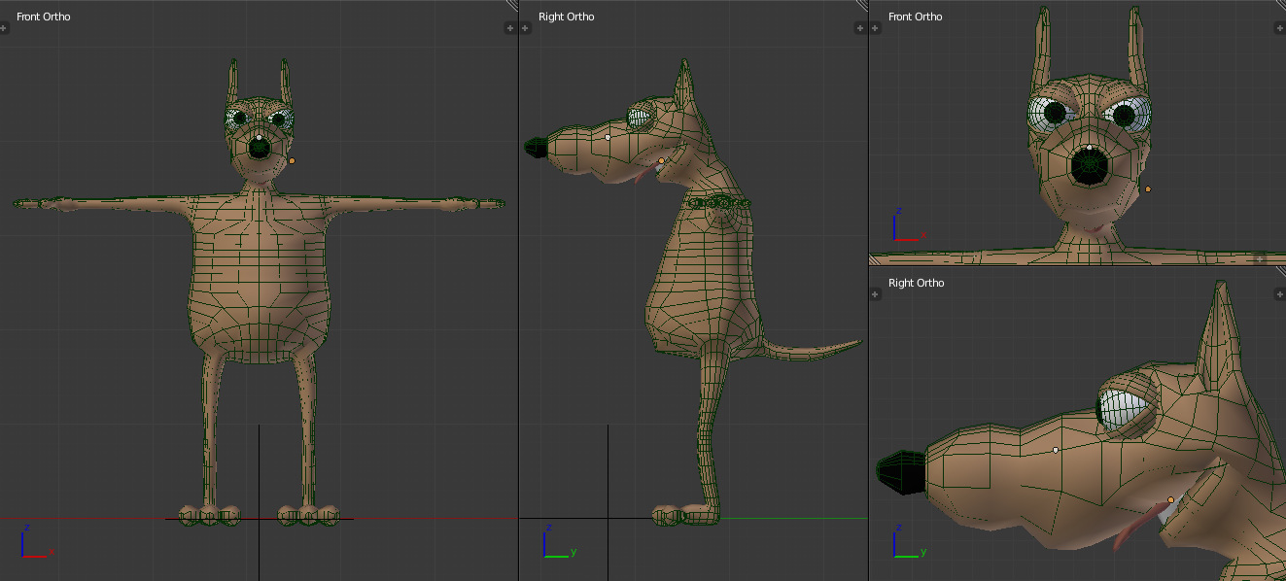
Task: Click the Right Ortho label in the middle viewport
Action: pyautogui.click(x=566, y=17)
